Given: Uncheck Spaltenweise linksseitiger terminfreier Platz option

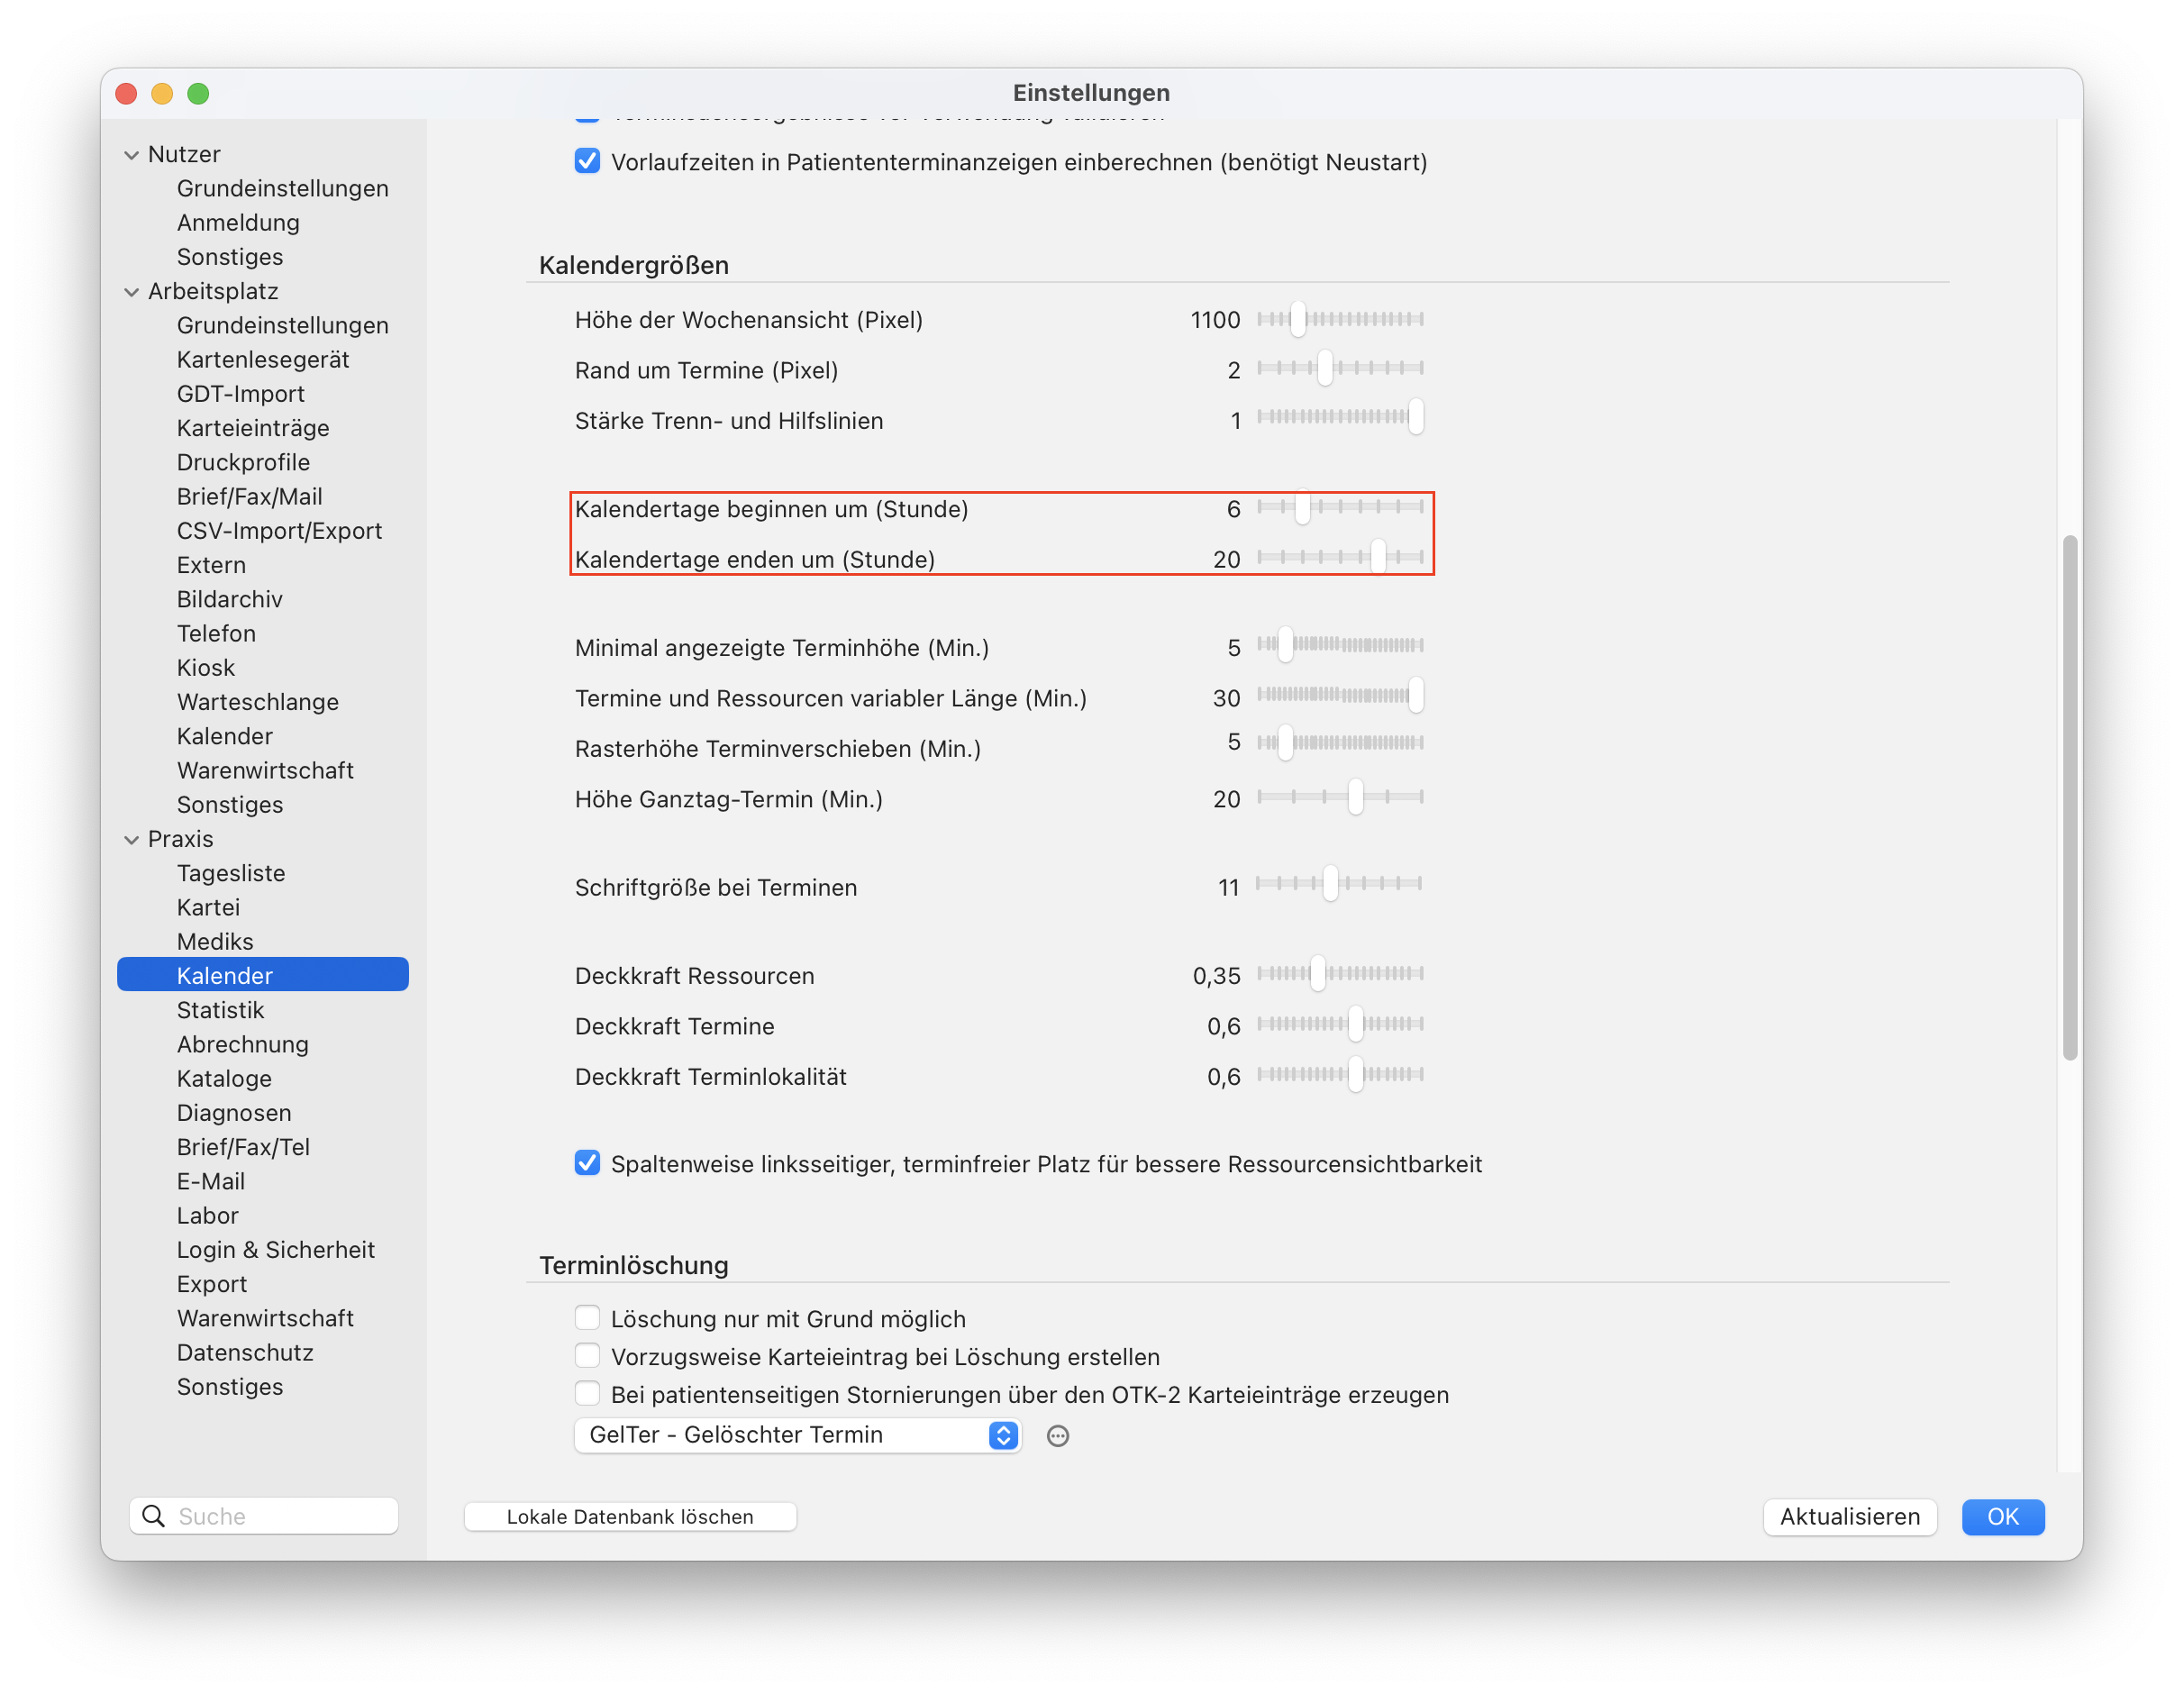Looking at the screenshot, I should coord(587,1163).
